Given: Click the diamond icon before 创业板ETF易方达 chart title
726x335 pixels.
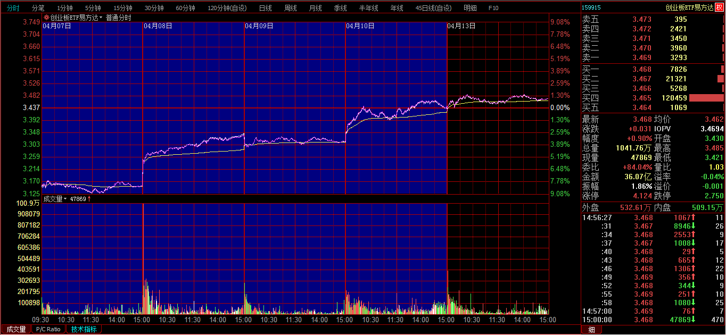Looking at the screenshot, I should [x=46, y=18].
